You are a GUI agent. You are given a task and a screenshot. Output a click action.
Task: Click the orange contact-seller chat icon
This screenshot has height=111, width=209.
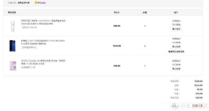[36, 3]
